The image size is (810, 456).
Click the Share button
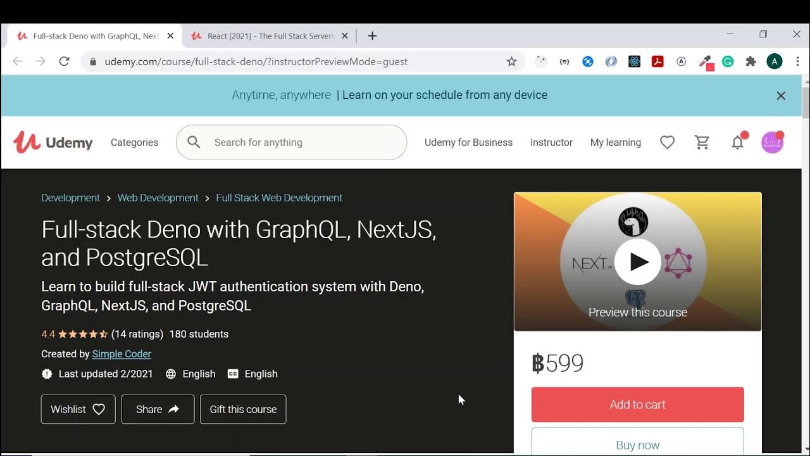(x=158, y=409)
